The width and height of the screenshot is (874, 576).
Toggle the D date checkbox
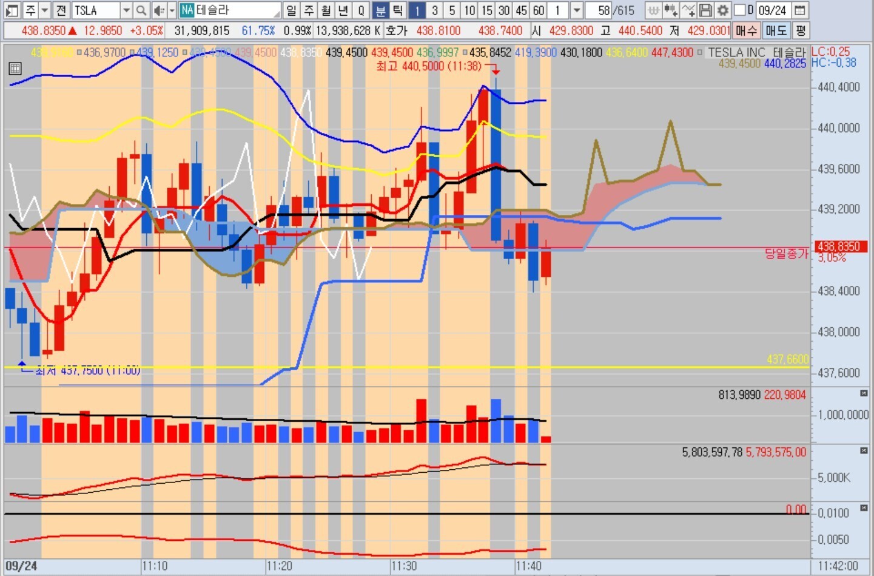739,10
